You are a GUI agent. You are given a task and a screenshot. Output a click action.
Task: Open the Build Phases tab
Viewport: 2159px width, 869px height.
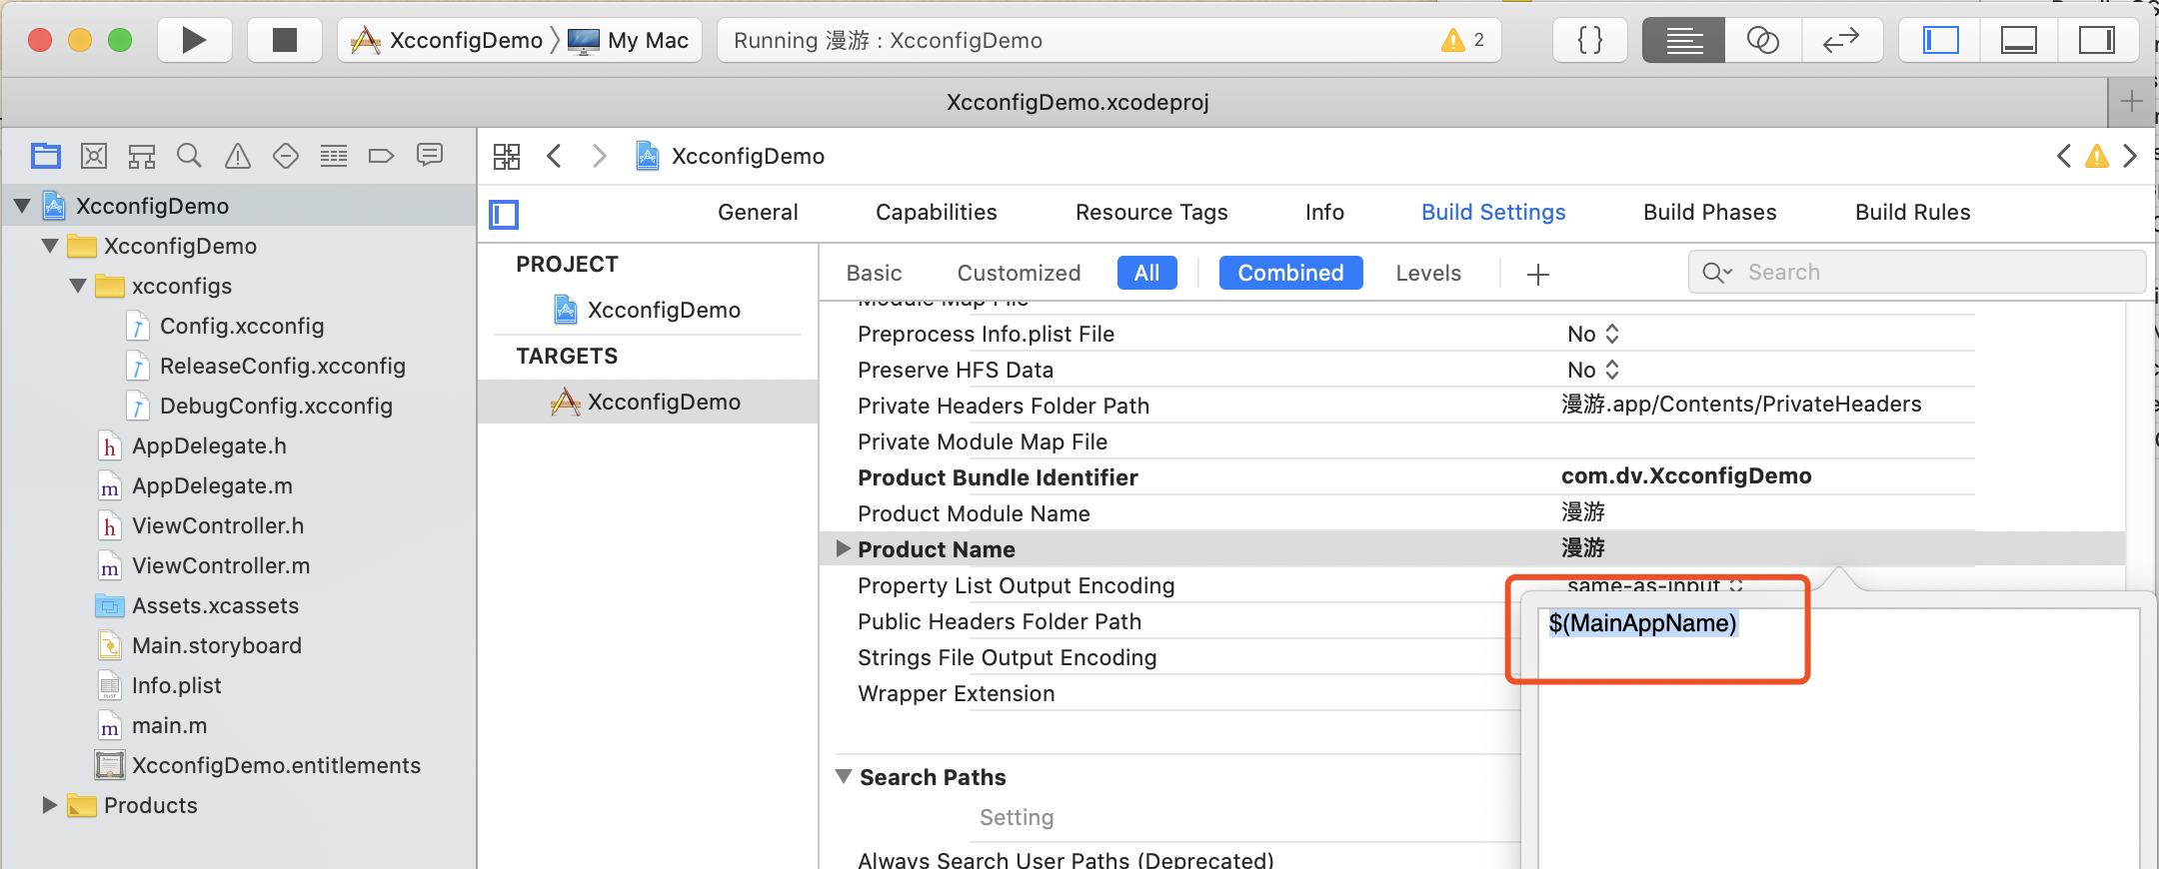(1710, 212)
